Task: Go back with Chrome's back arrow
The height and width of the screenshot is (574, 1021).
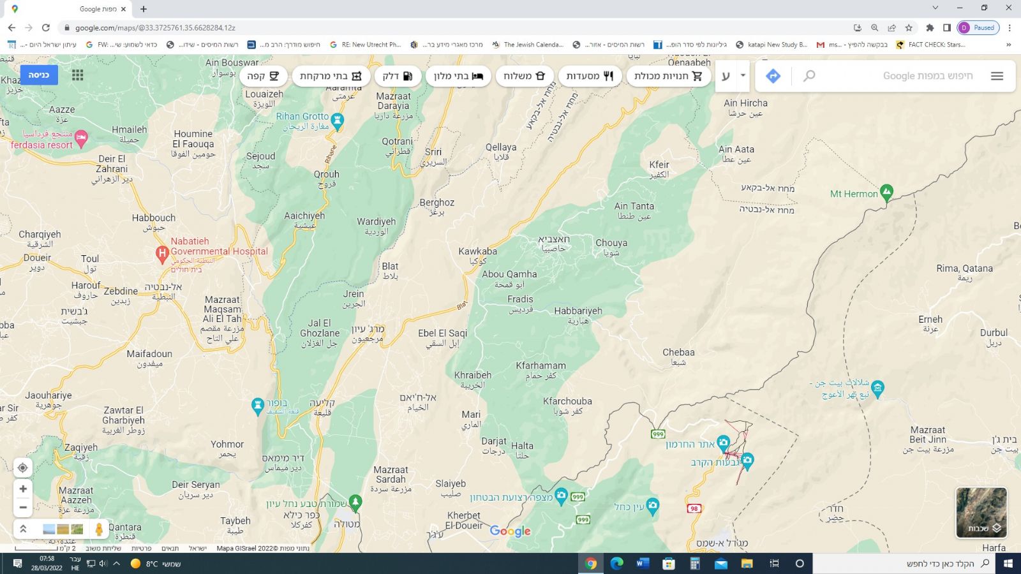Action: [x=11, y=27]
